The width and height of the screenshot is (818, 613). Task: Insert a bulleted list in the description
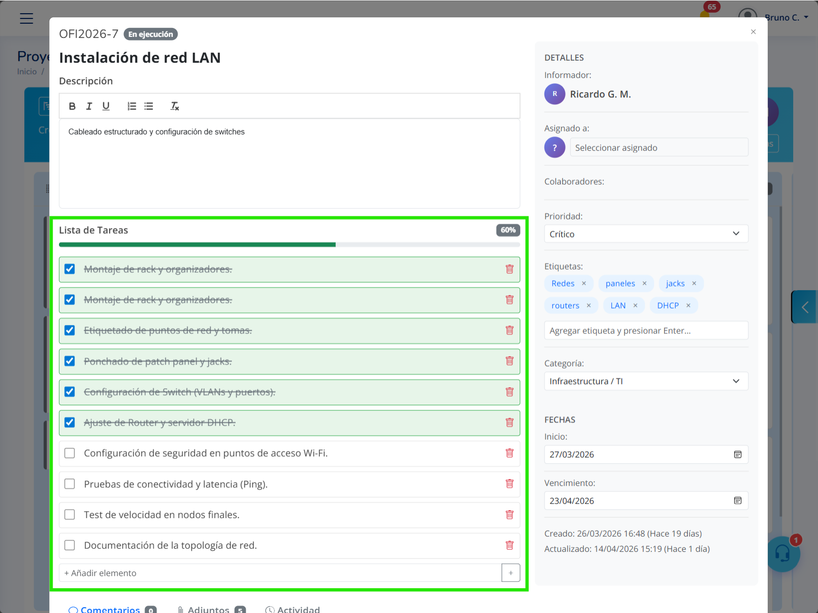tap(149, 106)
